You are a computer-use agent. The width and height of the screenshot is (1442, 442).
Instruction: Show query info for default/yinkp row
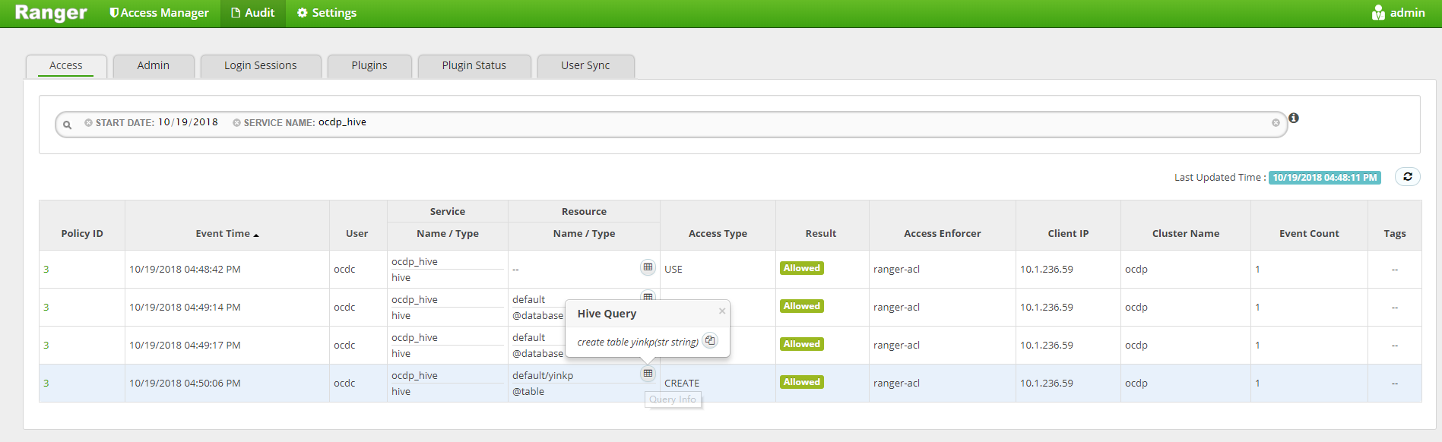click(648, 374)
